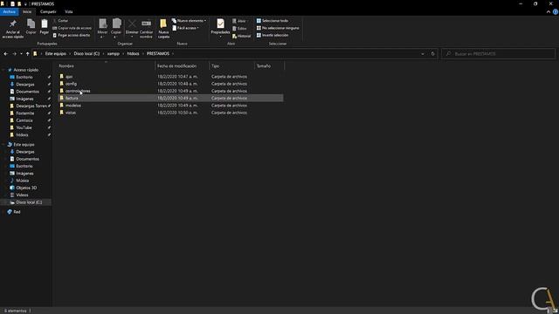Switch to the Vista ribbon tab
This screenshot has width=559, height=314.
(69, 11)
